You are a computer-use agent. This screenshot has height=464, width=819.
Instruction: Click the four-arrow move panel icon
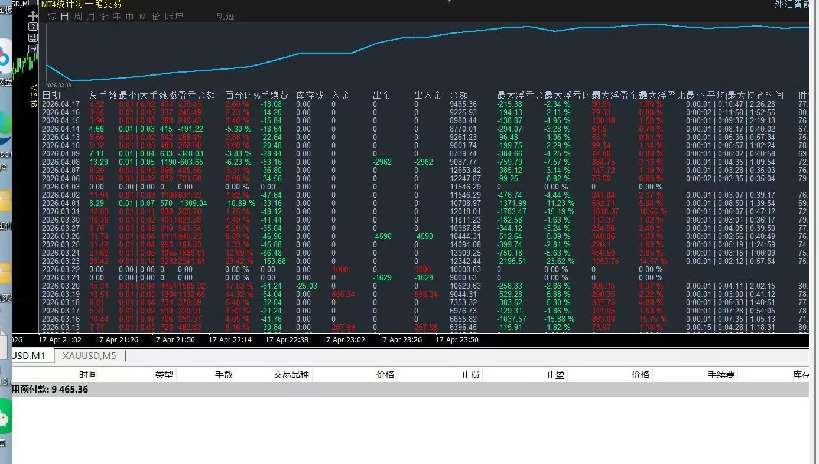click(x=33, y=17)
